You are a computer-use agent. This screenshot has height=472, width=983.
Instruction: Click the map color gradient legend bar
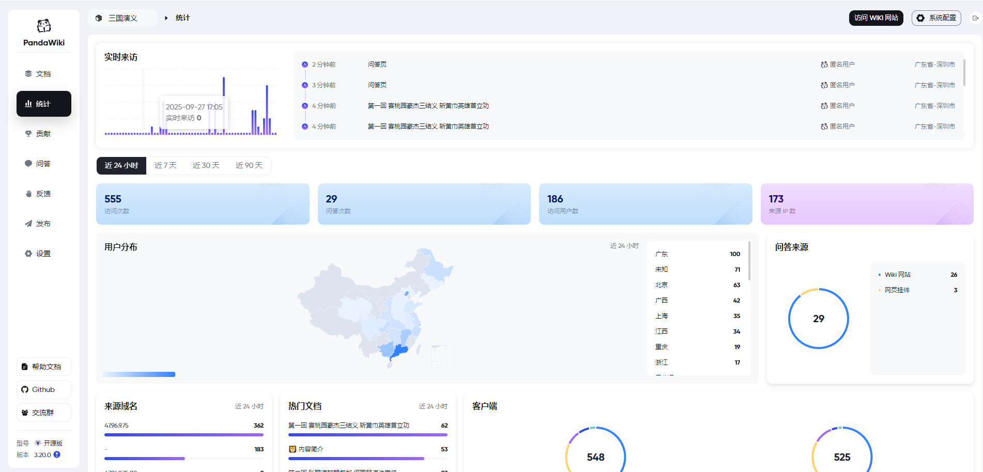coord(139,374)
